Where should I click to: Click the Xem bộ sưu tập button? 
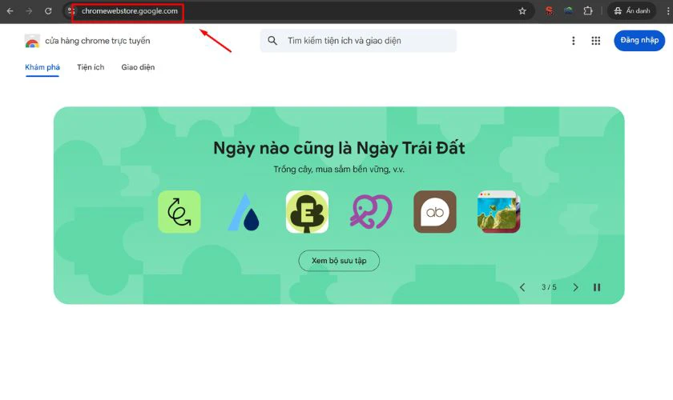click(x=339, y=261)
